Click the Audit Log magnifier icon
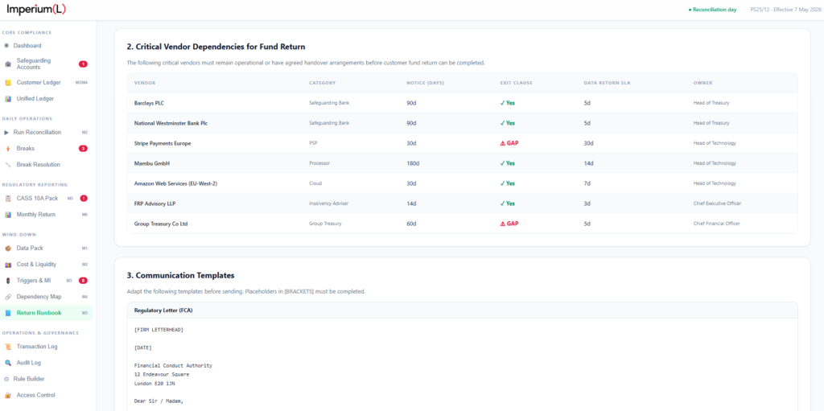This screenshot has height=411, width=824. [x=8, y=363]
